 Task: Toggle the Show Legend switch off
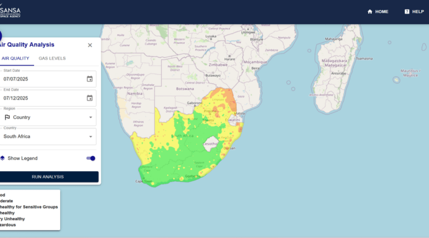click(x=91, y=158)
